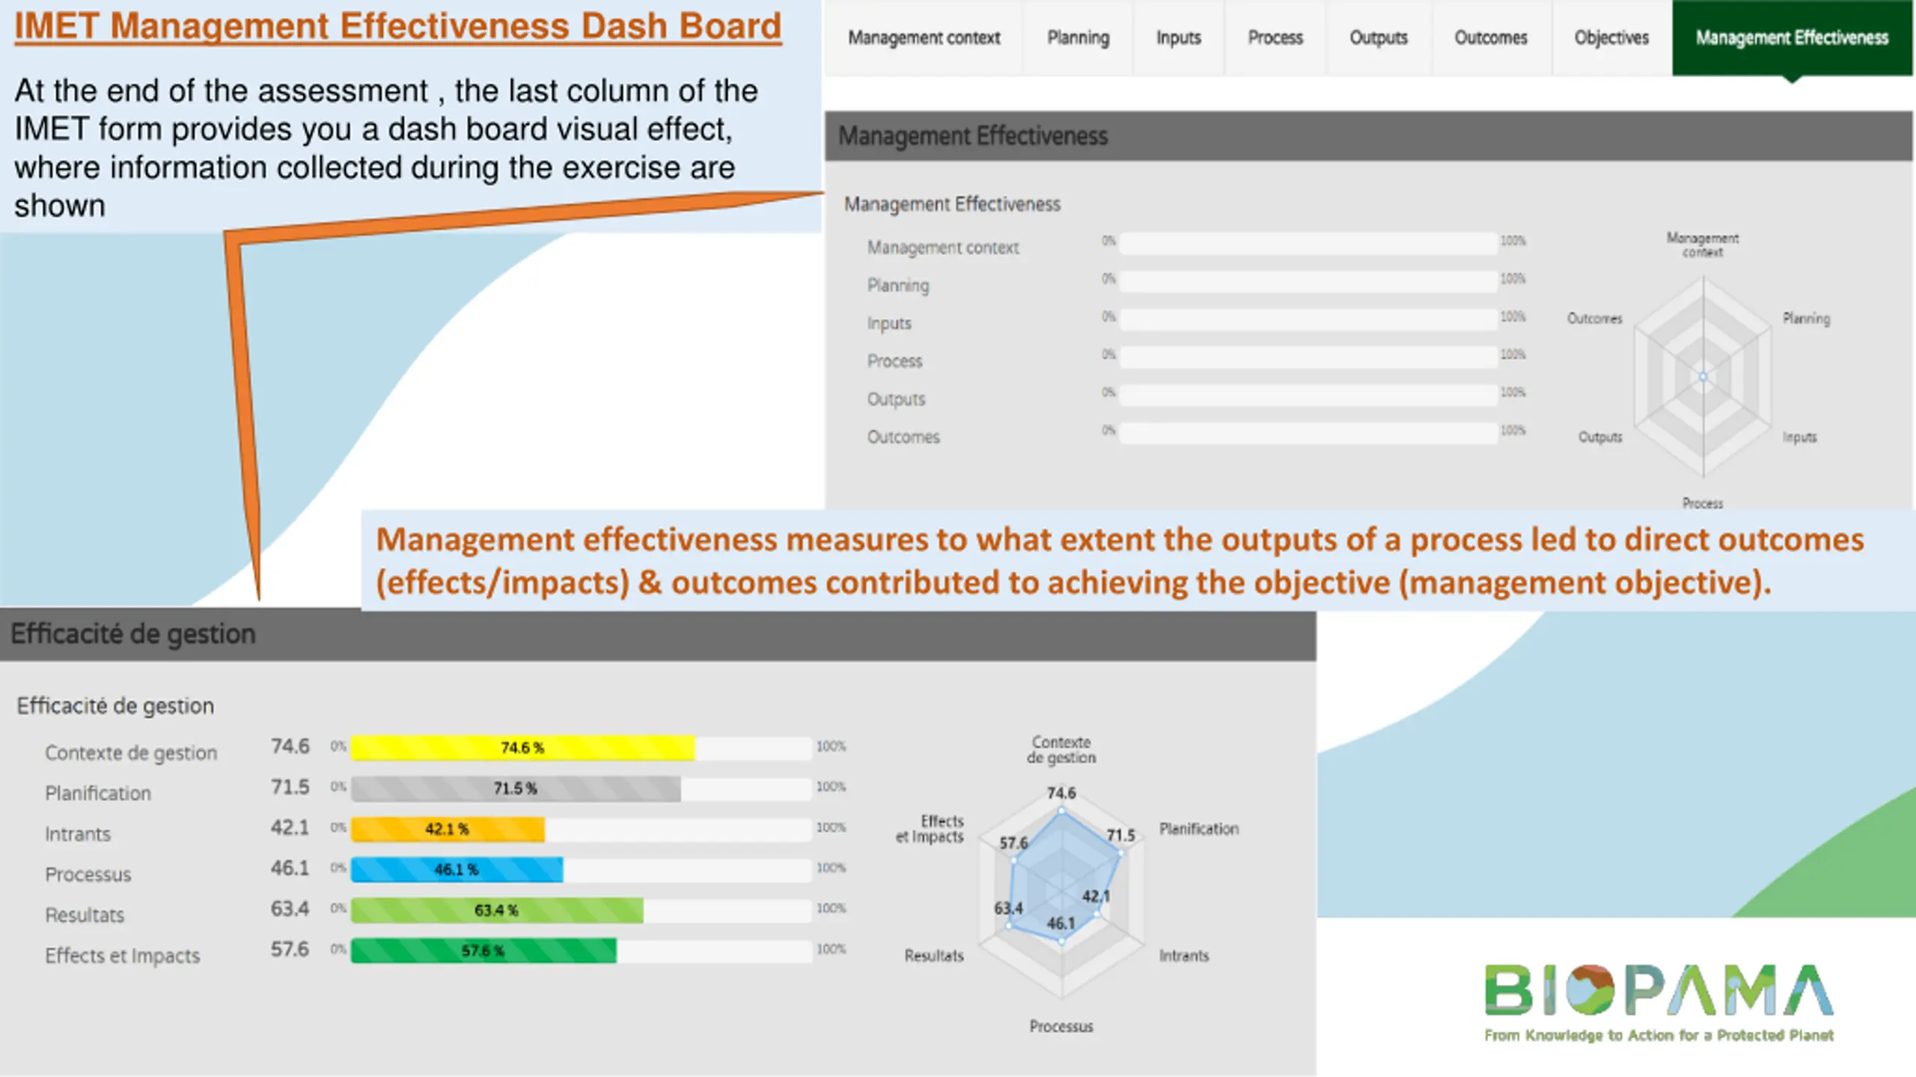Click the dark 'Management Effectiveness' panel header
Image resolution: width=1916 pixels, height=1077 pixels.
[1368, 136]
